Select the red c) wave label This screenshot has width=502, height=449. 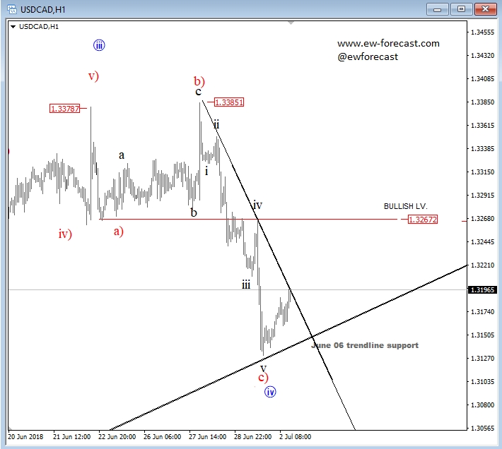coord(263,378)
